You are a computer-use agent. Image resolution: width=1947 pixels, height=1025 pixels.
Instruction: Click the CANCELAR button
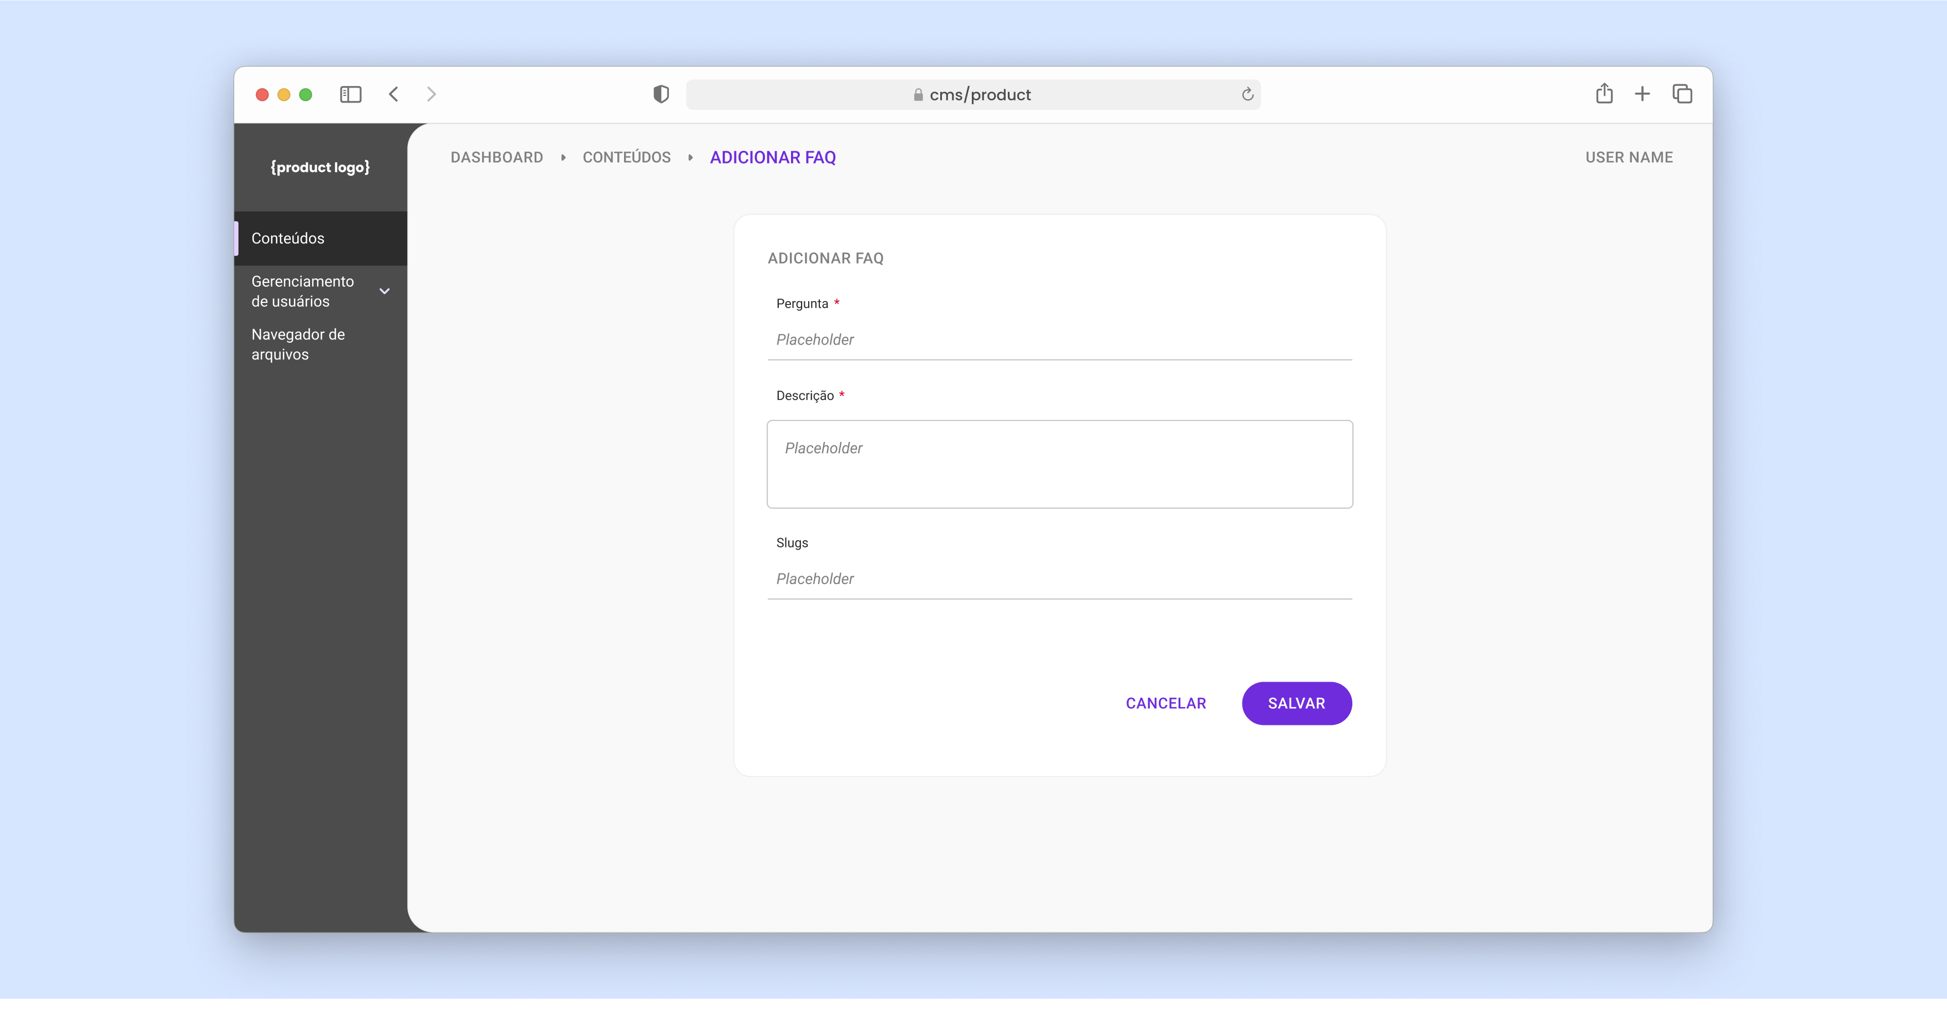click(x=1165, y=704)
